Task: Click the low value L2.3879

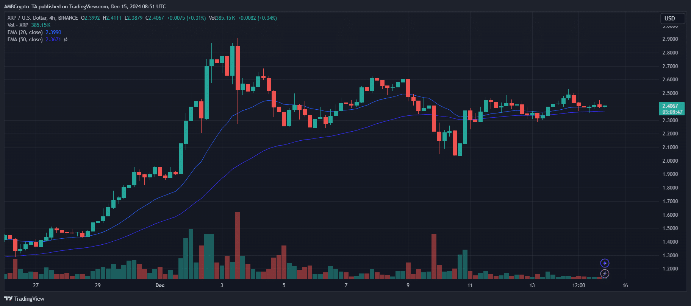Action: (133, 18)
